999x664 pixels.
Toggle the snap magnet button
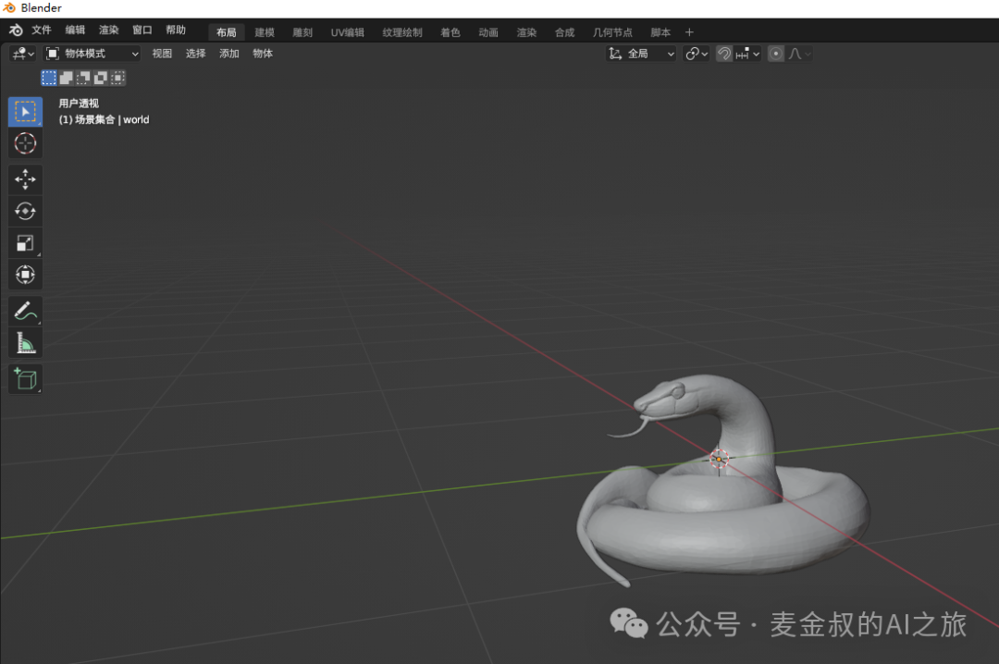[x=724, y=54]
